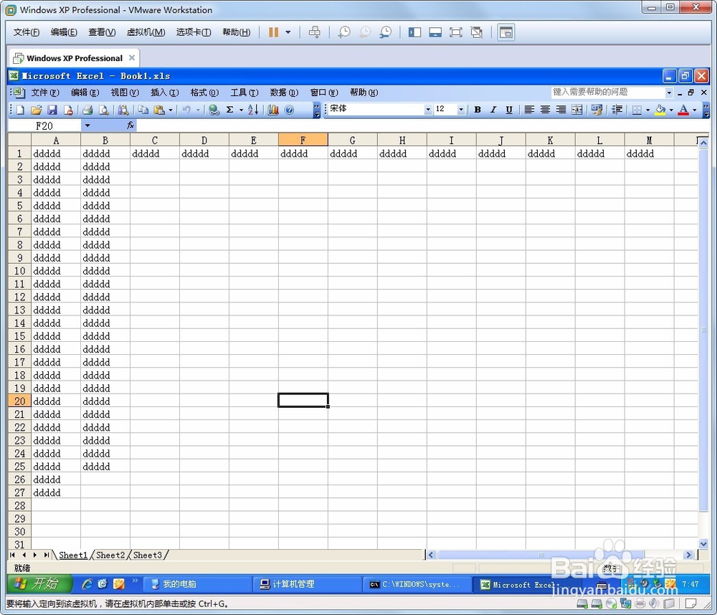Viewport: 717px width, 615px height.
Task: Open Excel 文件(F) menu
Action: click(44, 92)
